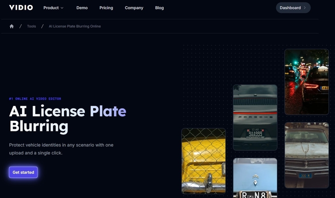Open the Porsche rear plate thumbnail

click(x=255, y=117)
